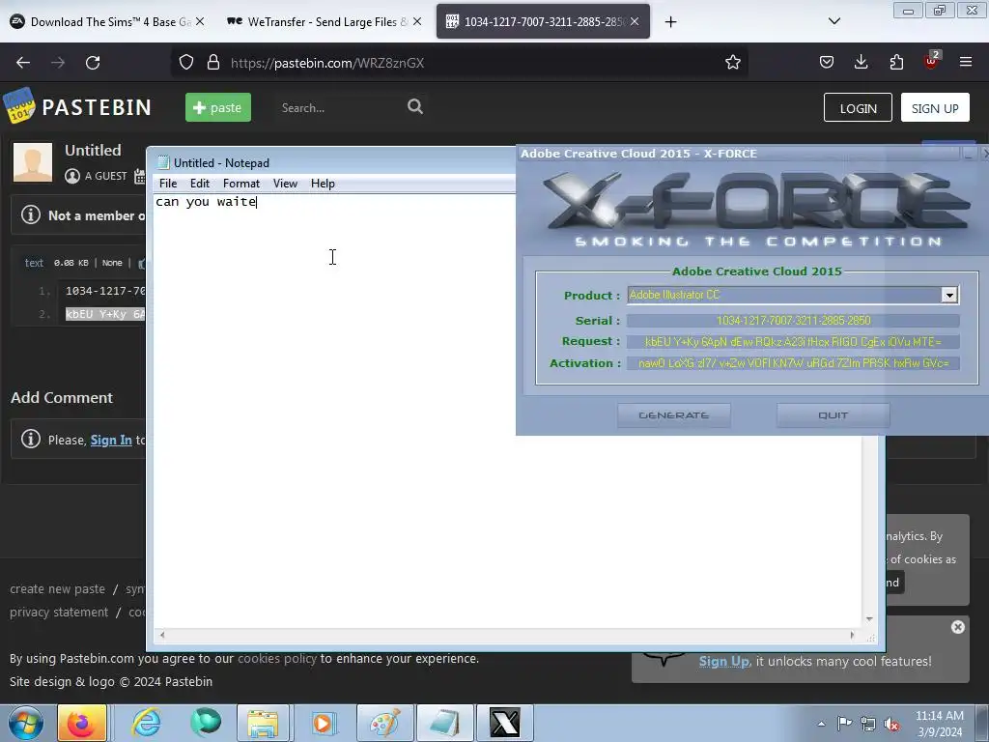Click the browser address bar URL

click(327, 63)
